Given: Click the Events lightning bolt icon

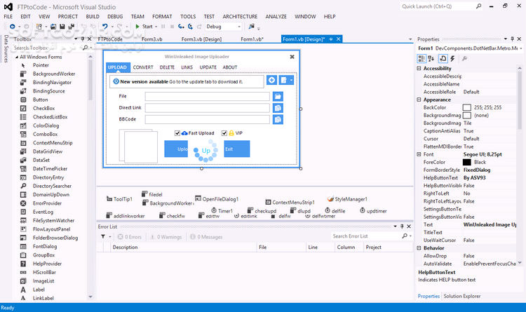Looking at the screenshot, I should (x=452, y=59).
